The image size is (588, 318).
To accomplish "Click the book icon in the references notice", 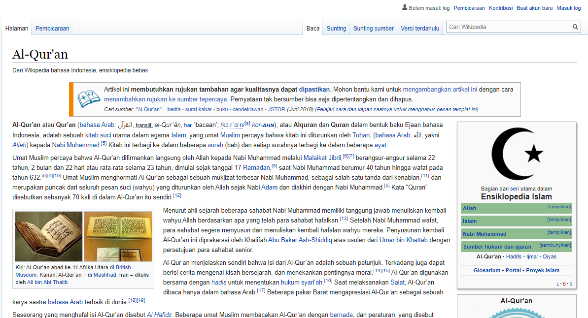I will coord(89,99).
